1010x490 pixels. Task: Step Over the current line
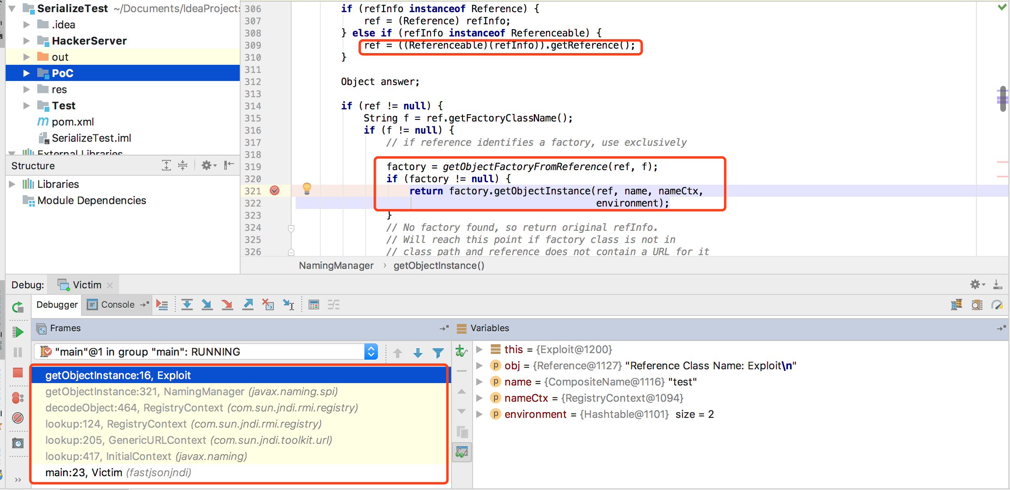click(187, 305)
